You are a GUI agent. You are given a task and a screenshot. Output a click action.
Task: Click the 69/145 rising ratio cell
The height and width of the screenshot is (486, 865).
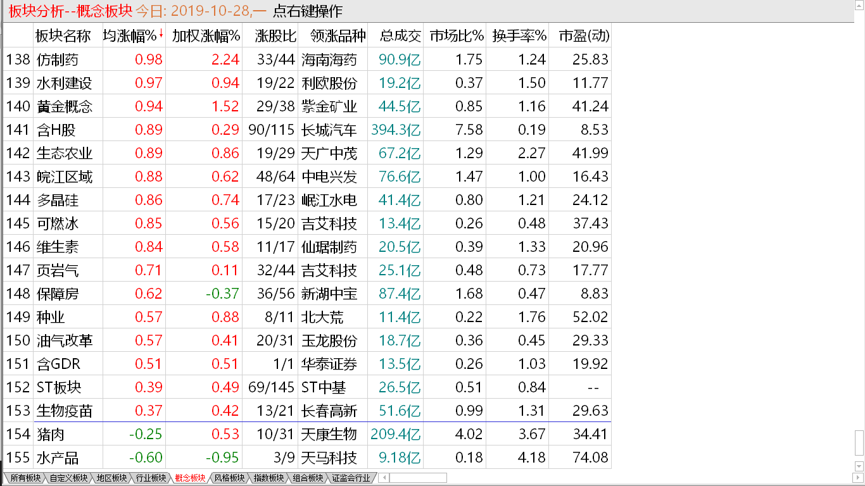tap(272, 387)
